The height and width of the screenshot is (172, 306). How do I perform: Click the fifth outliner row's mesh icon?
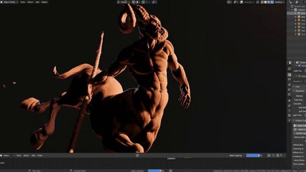coord(299,27)
